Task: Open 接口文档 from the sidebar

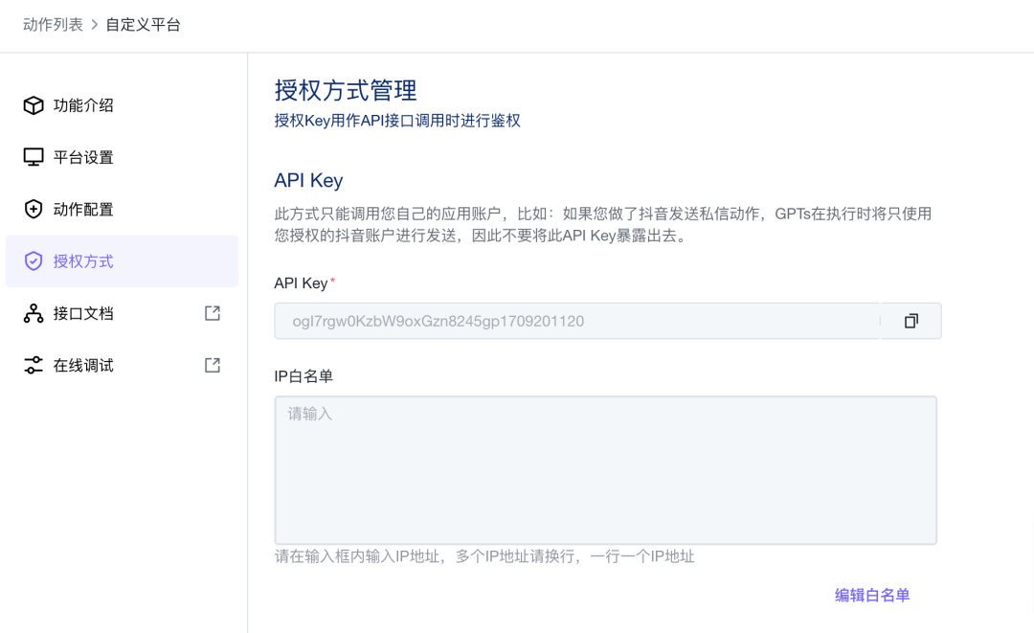Action: click(x=83, y=313)
